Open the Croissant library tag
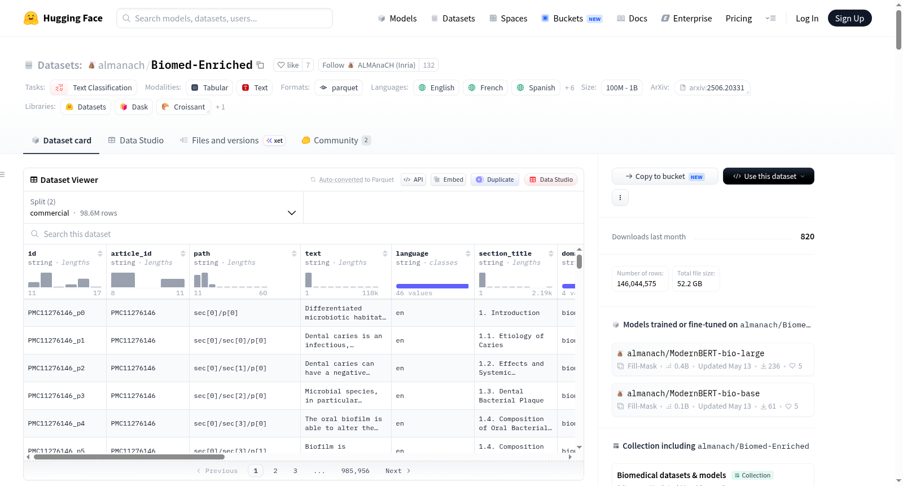The height and width of the screenshot is (486, 903). 183,107
